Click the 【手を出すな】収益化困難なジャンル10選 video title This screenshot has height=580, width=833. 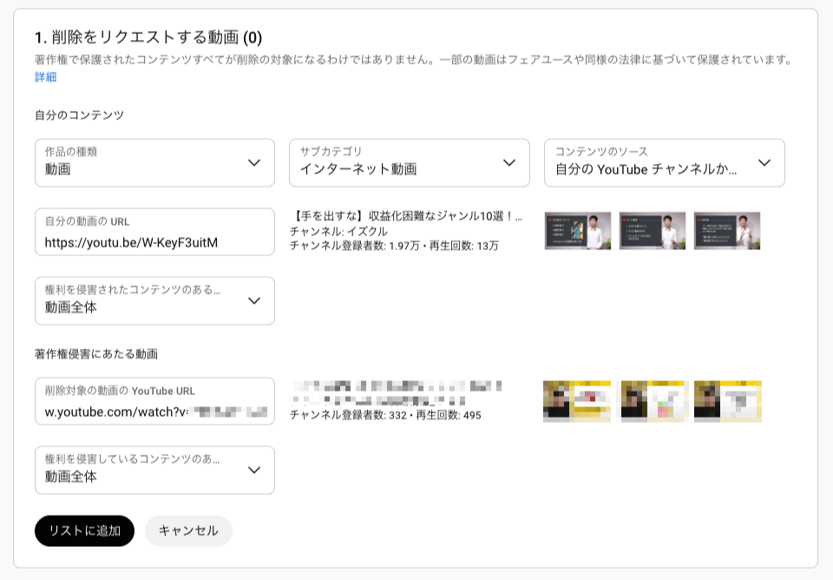click(407, 217)
